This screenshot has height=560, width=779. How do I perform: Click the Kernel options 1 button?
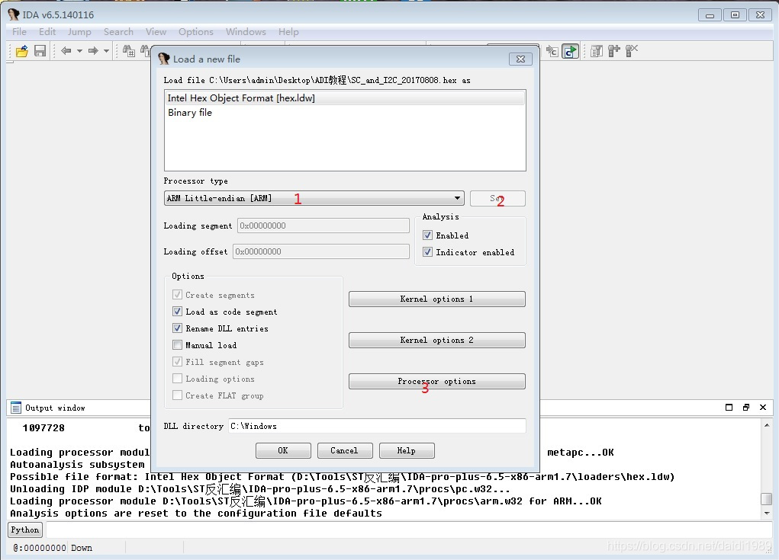436,299
